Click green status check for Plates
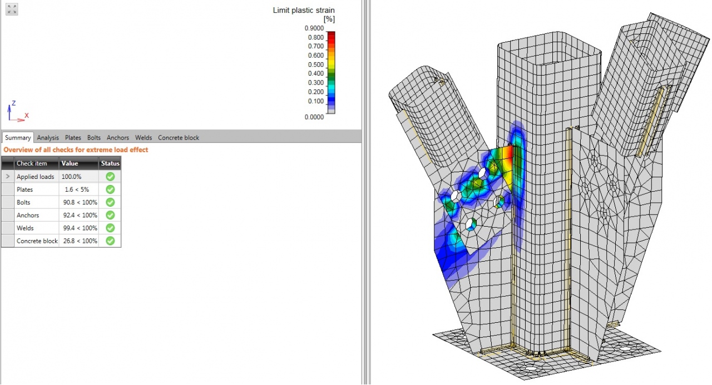The image size is (712, 385). [110, 189]
